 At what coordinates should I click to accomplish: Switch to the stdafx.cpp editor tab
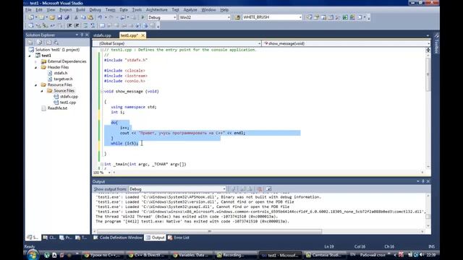pos(102,35)
